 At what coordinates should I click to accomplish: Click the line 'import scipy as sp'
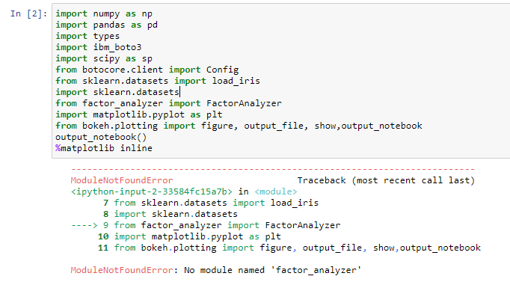pyautogui.click(x=104, y=58)
